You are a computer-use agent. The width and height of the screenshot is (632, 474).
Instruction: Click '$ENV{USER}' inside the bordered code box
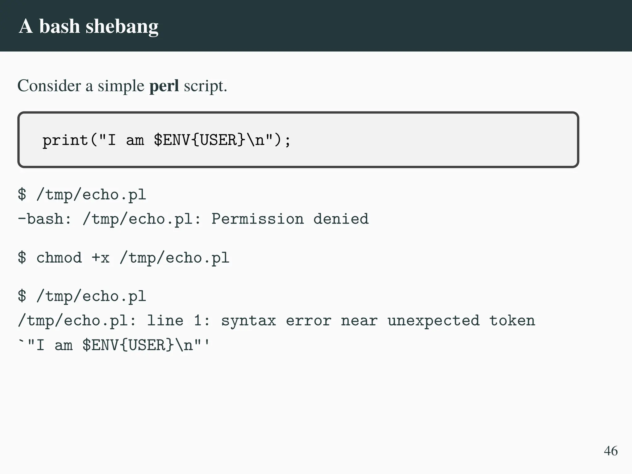200,140
